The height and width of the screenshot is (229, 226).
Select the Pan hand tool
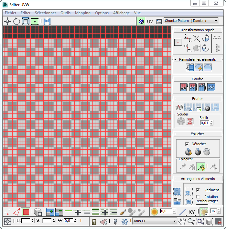click(182, 222)
